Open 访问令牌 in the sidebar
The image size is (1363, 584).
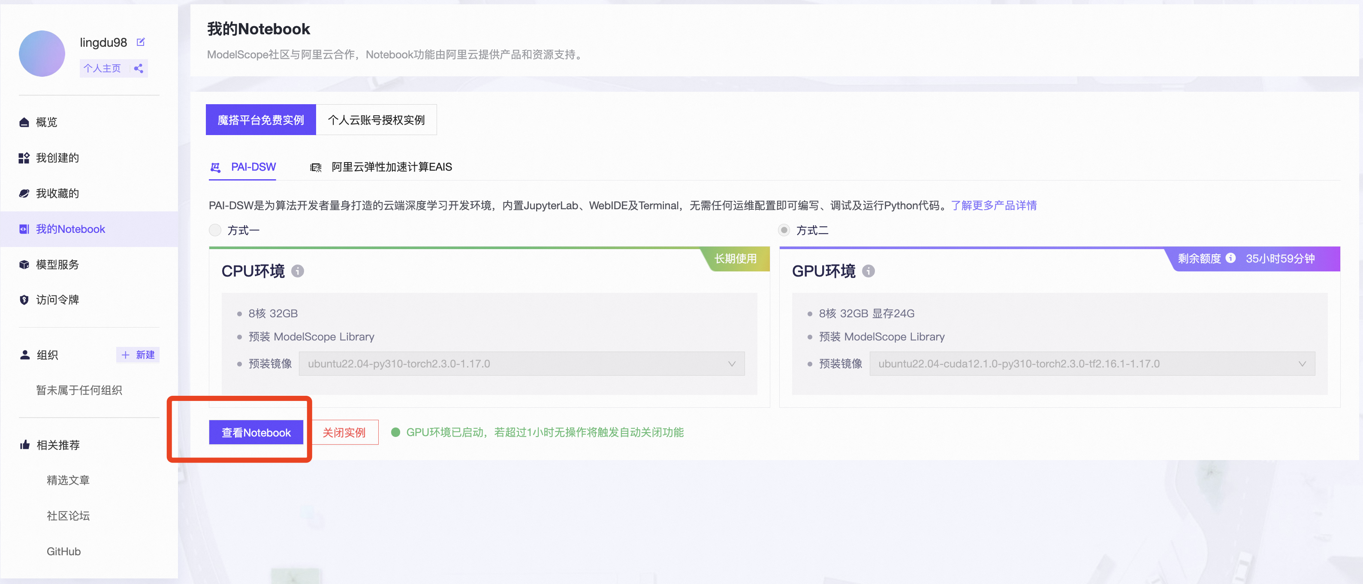tap(89, 300)
